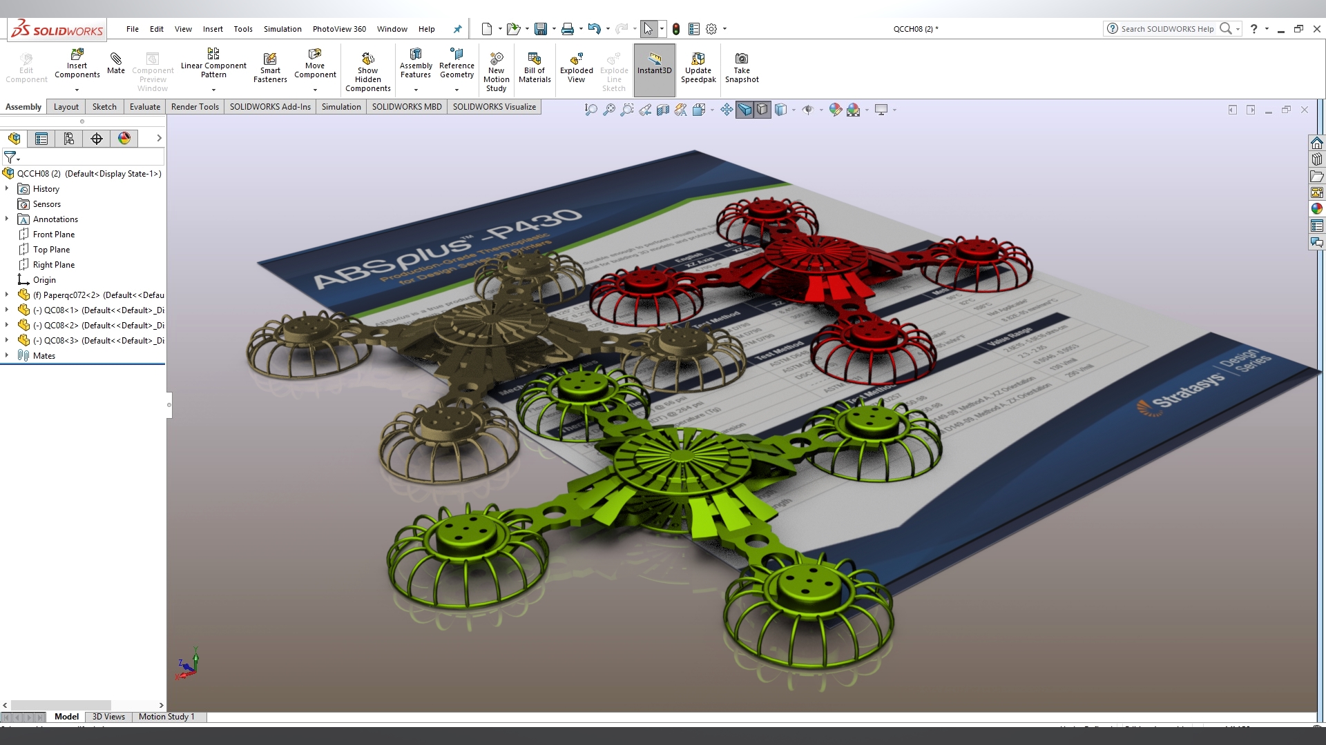The image size is (1326, 745).
Task: Open SOLIDWORKS Resources home icon
Action: click(x=1317, y=143)
